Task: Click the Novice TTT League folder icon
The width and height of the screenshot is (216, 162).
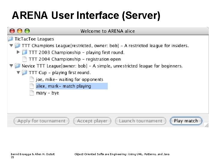Action: [x=17, y=66]
